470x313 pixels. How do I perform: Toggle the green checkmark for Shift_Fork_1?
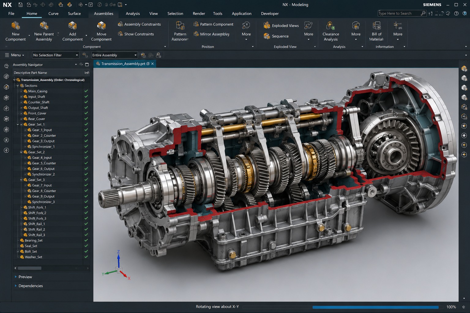86,207
